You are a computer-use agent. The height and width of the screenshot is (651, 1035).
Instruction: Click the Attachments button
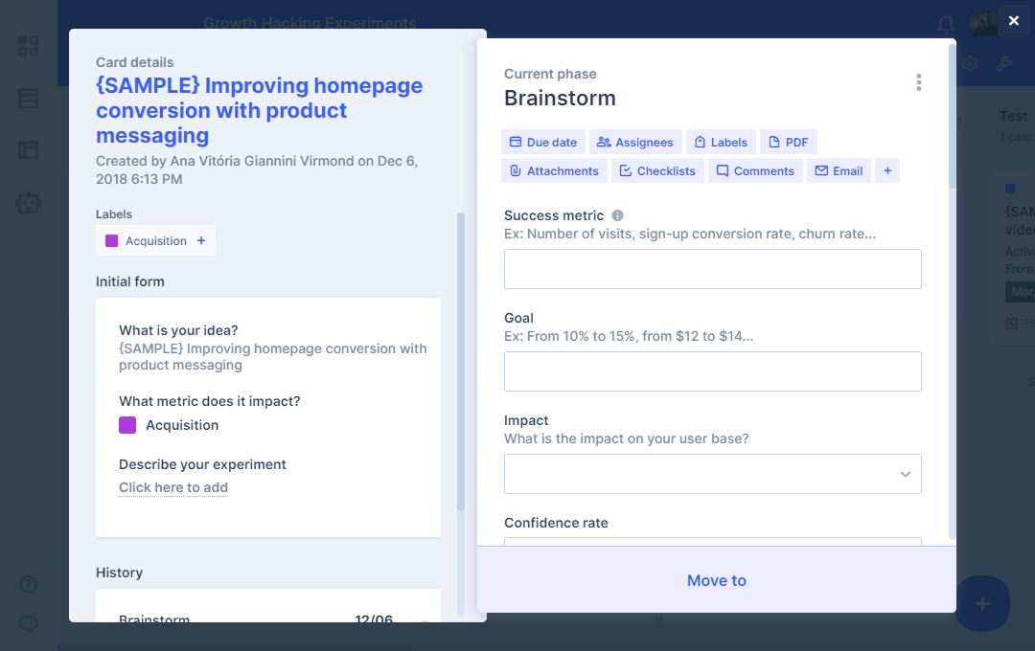(554, 170)
